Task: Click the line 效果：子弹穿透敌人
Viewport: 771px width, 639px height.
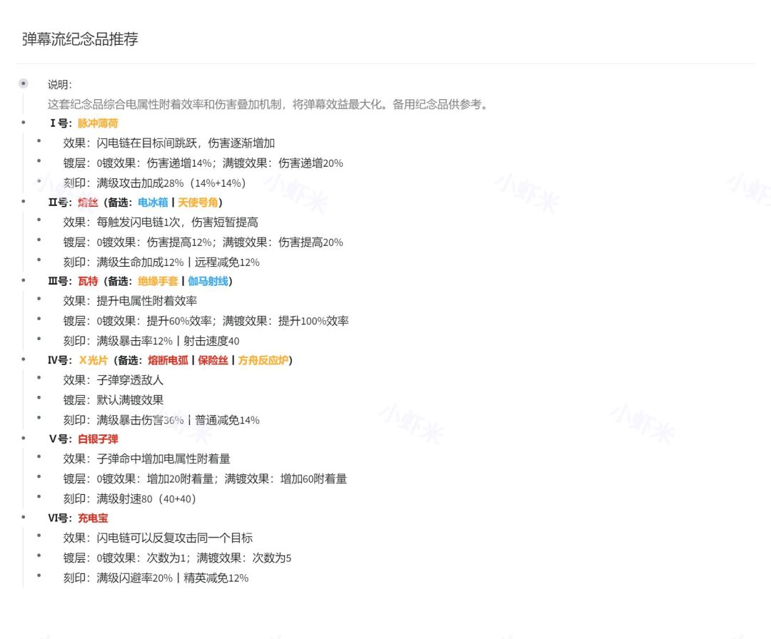Action: pyautogui.click(x=113, y=380)
